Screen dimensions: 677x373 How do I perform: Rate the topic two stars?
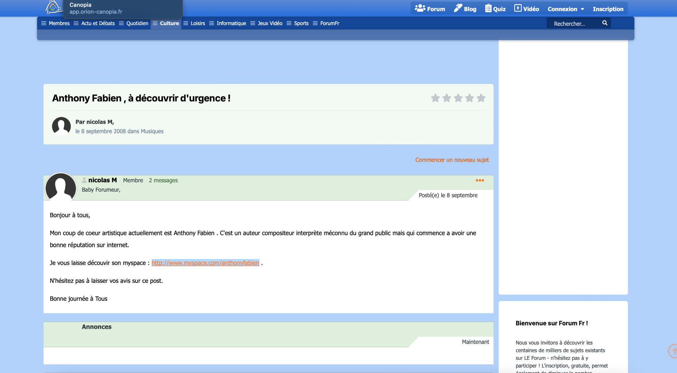click(447, 98)
